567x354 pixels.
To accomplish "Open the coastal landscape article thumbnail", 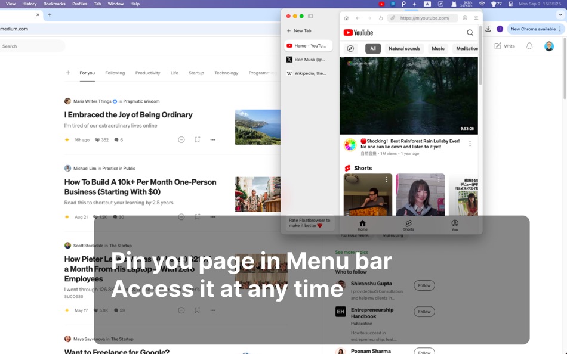I will coord(258,127).
